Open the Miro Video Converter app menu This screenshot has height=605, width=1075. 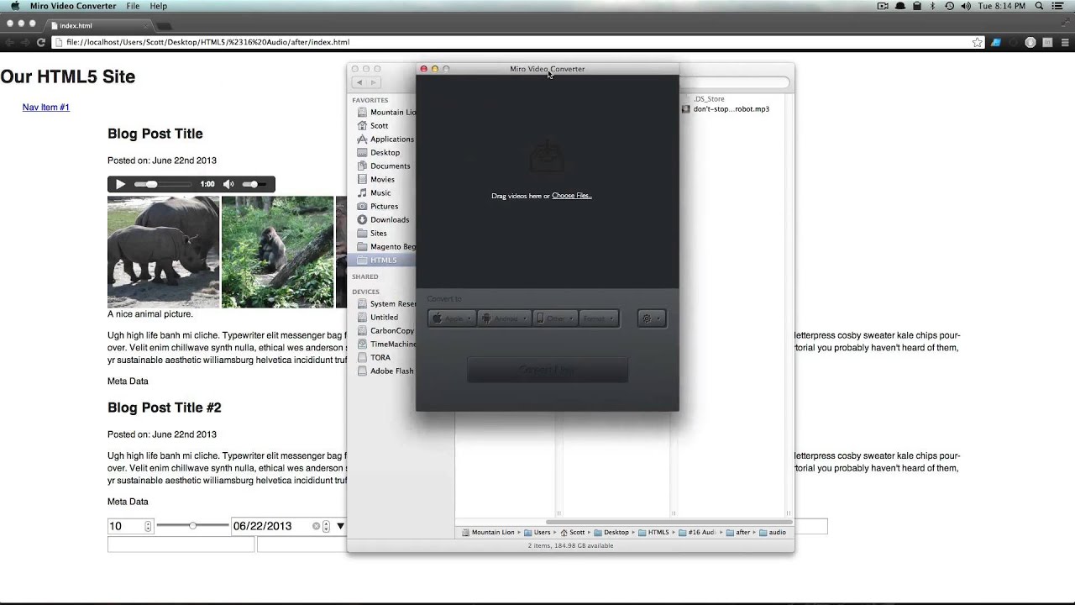(x=73, y=6)
